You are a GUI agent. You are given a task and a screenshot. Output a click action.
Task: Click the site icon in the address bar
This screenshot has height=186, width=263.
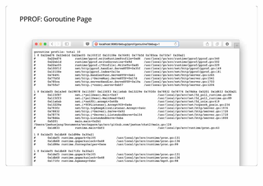[96, 44]
